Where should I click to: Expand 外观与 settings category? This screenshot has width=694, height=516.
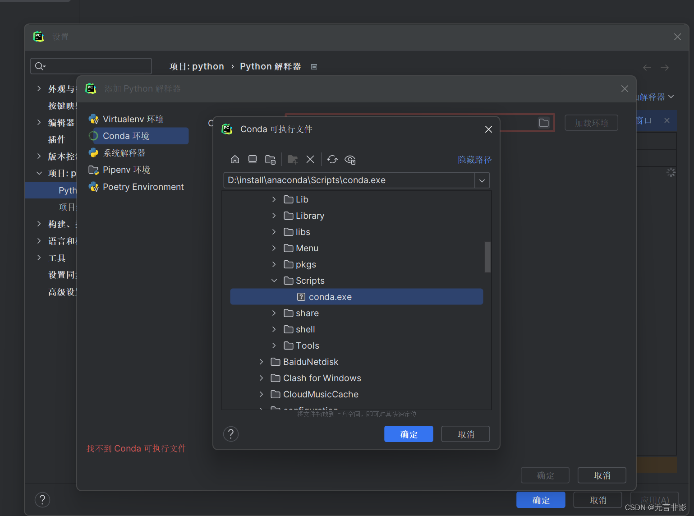39,89
